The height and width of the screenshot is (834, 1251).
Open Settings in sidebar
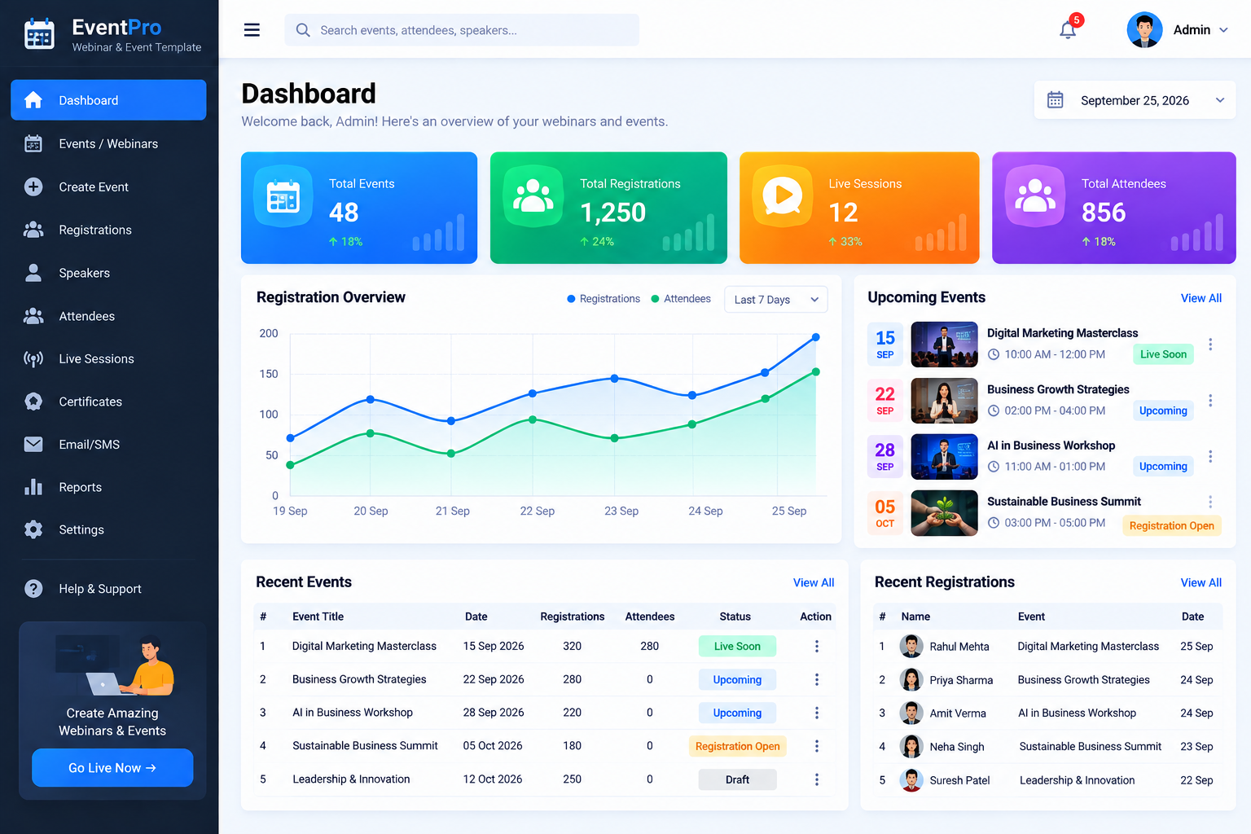(x=108, y=529)
